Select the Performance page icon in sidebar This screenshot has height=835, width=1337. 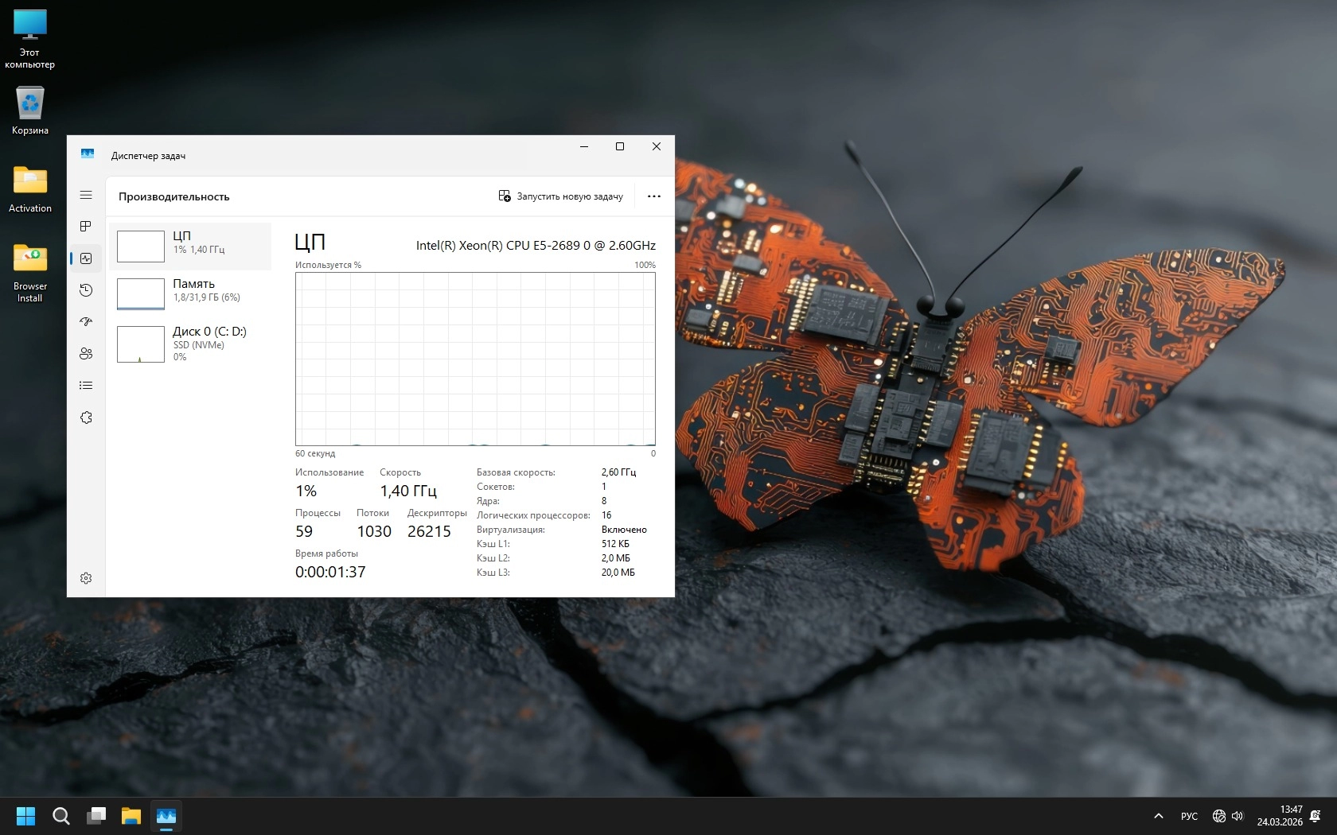[86, 258]
